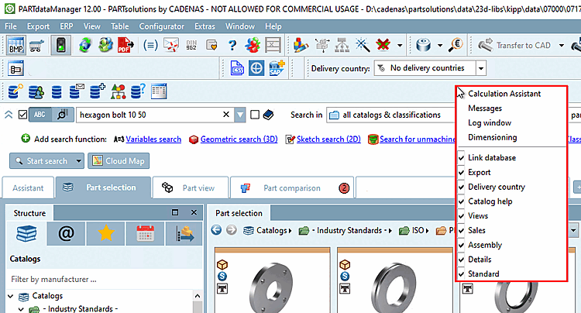Open the Sketch search (2D) link
The width and height of the screenshot is (581, 313).
tap(328, 139)
